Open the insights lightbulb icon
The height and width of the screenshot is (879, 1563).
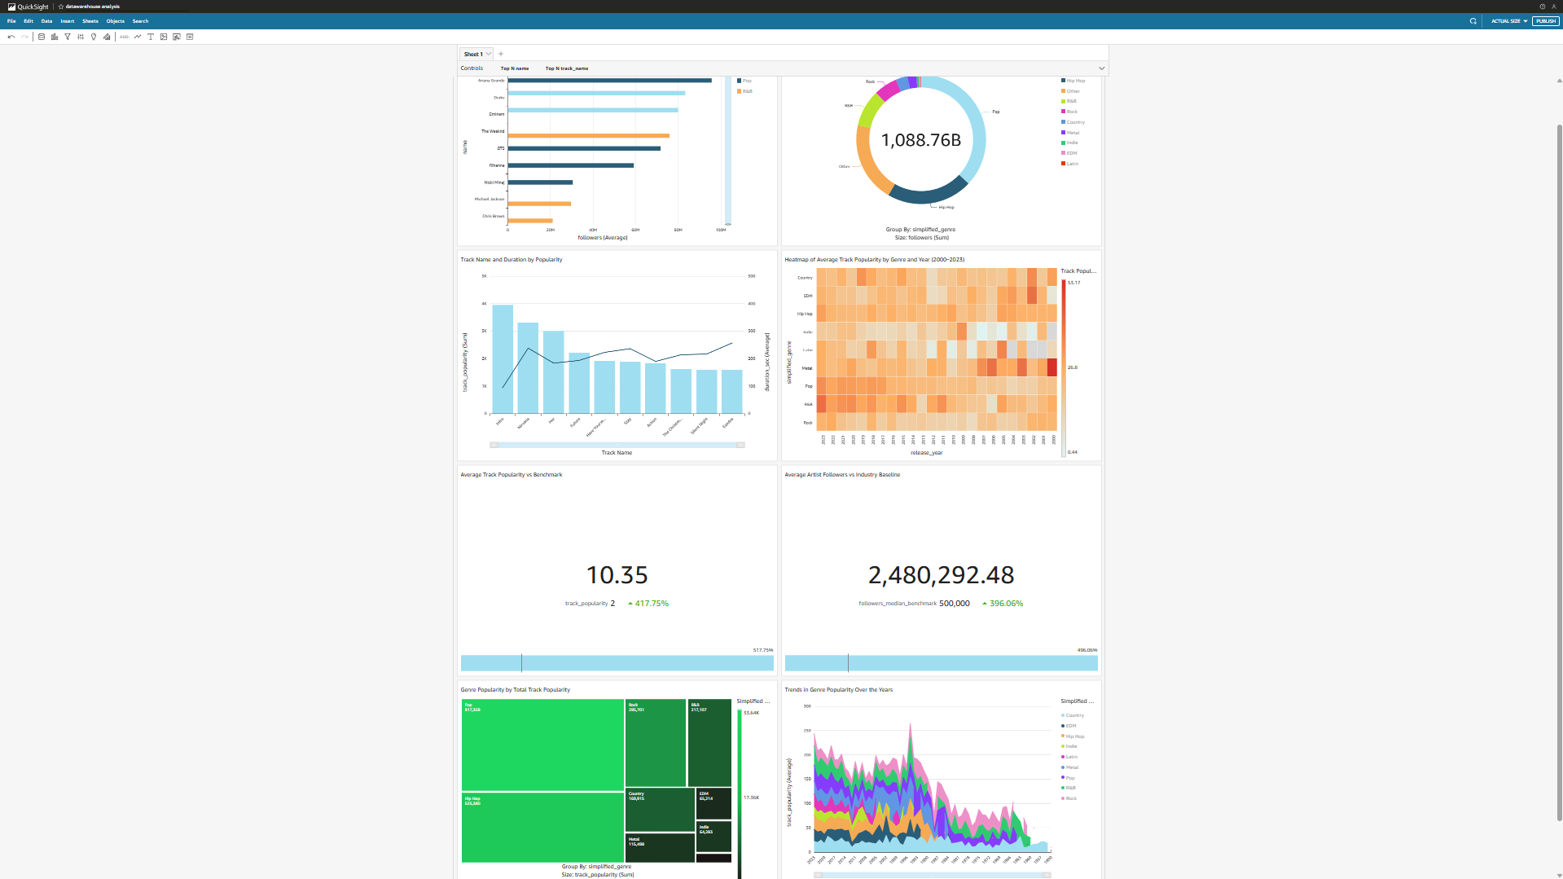[94, 37]
